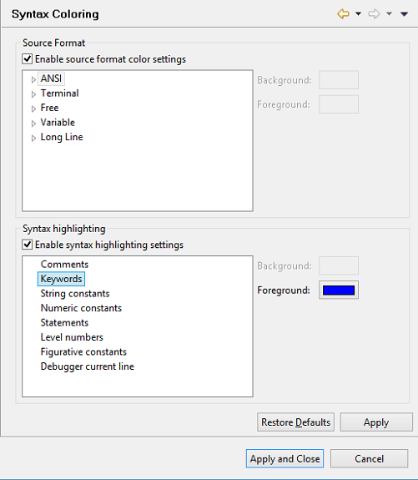Expand the Free tree node
418x480 pixels.
[33, 109]
